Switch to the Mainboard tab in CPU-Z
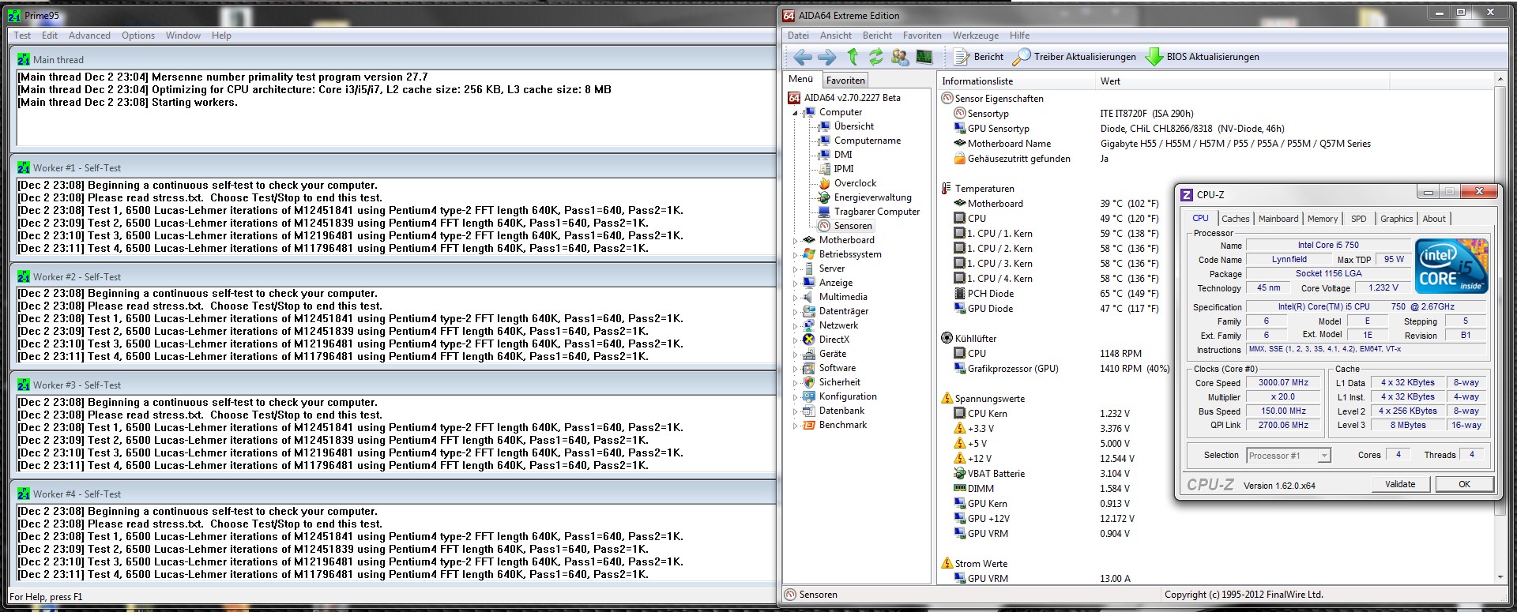This screenshot has width=1517, height=612. pyautogui.click(x=1278, y=219)
